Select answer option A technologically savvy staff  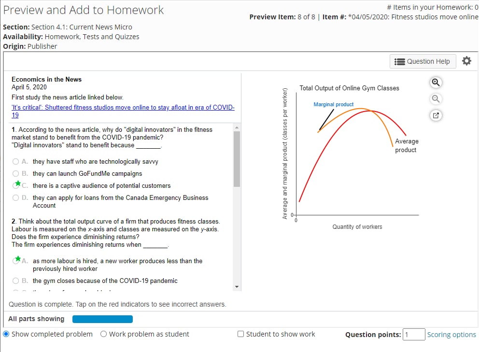(x=16, y=162)
